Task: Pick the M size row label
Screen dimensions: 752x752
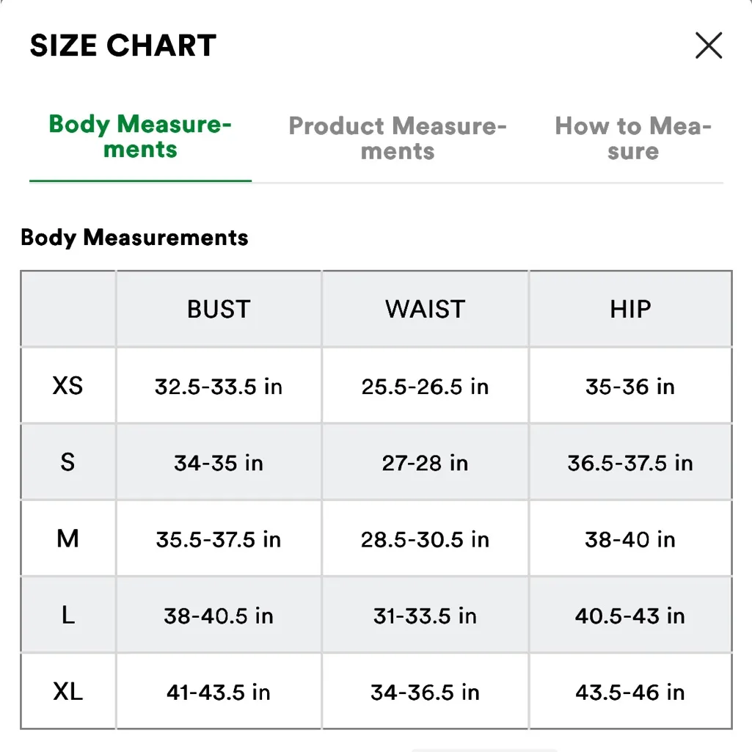Action: 67,539
